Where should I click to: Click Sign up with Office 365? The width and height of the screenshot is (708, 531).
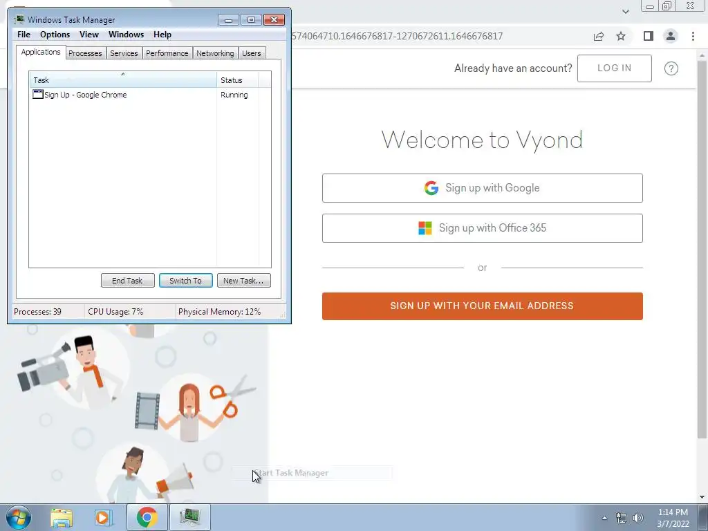482,228
